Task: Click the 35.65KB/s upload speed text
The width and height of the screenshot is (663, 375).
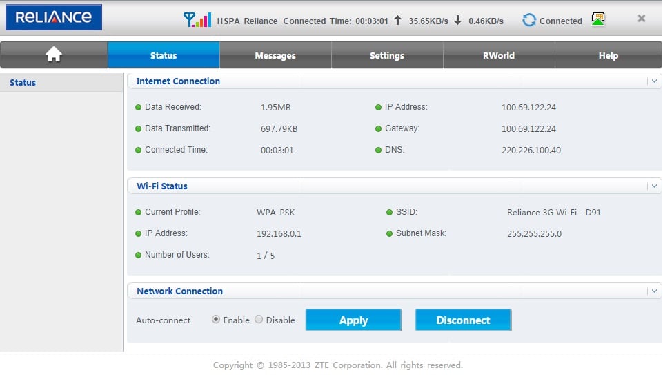Action: click(x=428, y=21)
